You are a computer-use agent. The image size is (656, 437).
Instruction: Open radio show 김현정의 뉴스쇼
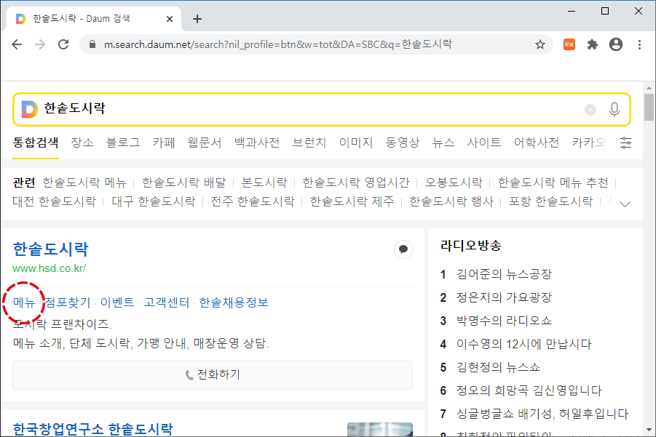[498, 367]
